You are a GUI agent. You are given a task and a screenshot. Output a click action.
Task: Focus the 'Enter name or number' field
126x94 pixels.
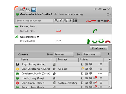(34, 21)
